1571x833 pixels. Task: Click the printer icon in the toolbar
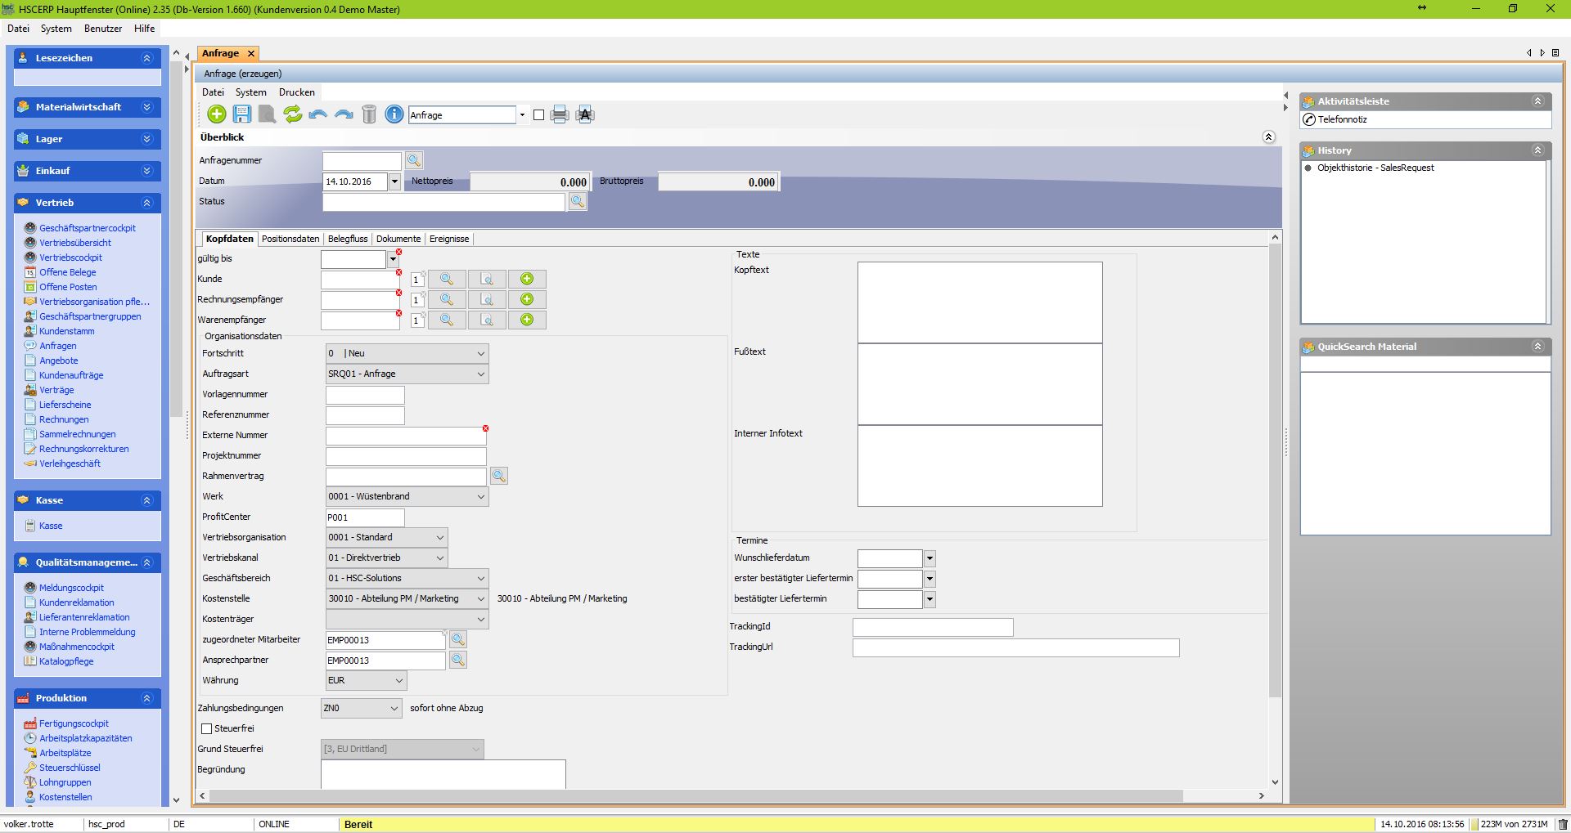[560, 114]
